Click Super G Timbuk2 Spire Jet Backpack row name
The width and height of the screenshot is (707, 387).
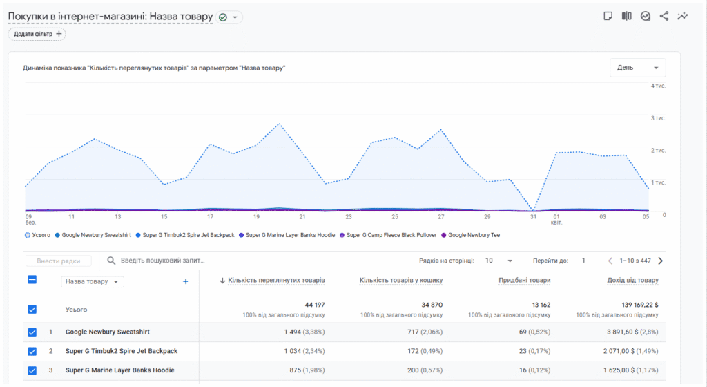[122, 351]
